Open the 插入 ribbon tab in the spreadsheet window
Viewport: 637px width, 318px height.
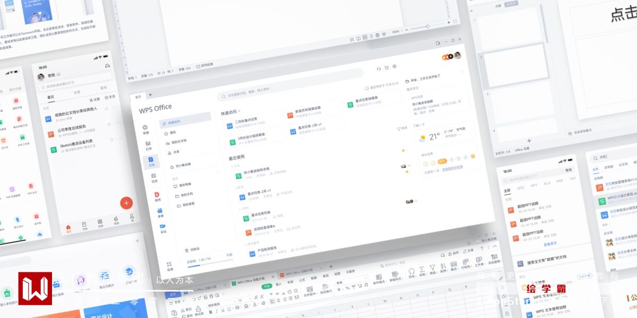click(278, 284)
